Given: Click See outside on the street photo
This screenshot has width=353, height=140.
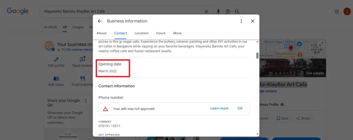Looking at the screenshot, I should tap(315, 73).
